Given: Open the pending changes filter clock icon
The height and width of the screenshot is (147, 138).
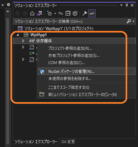Looking at the screenshot, I should pos(49,13).
